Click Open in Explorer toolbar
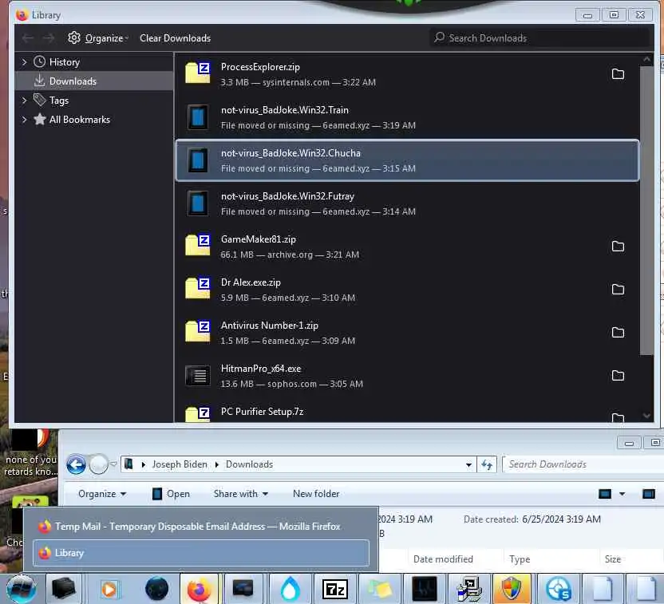Viewport: 664px width, 604px height. (x=171, y=494)
